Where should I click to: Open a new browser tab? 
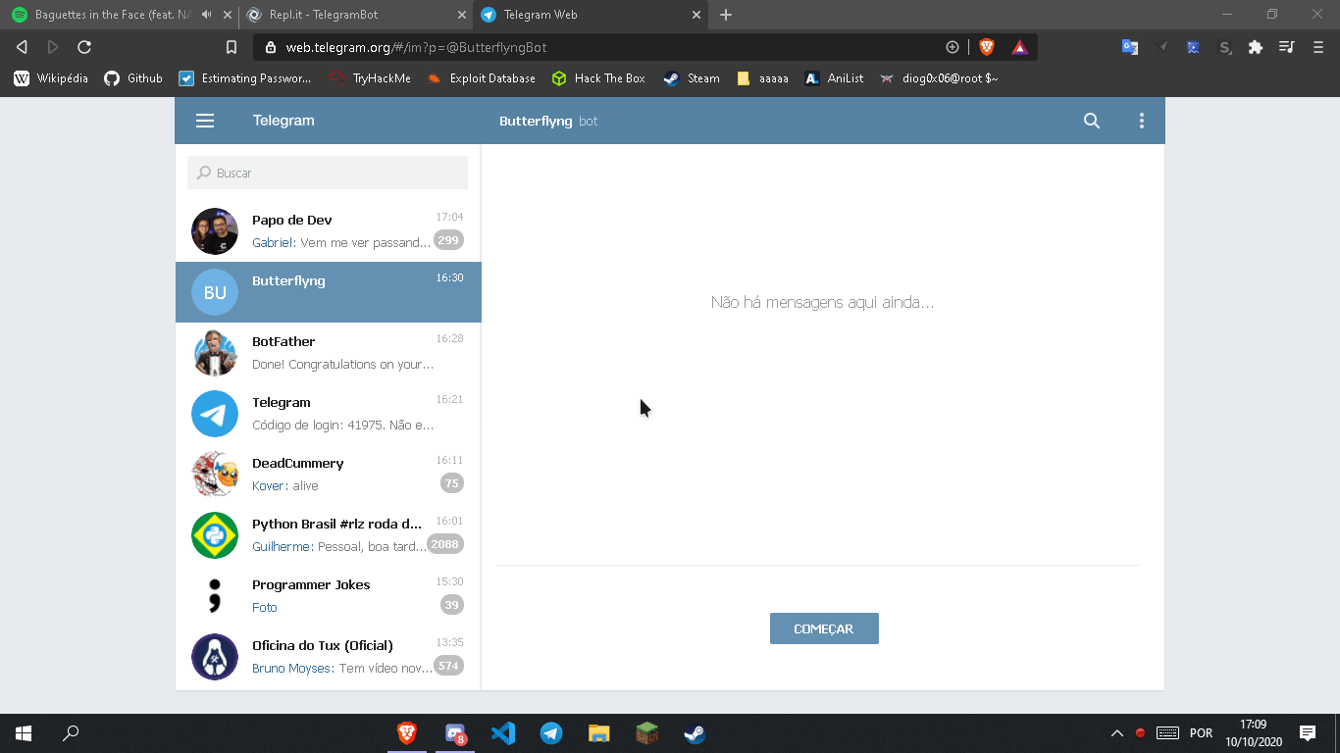tap(726, 15)
